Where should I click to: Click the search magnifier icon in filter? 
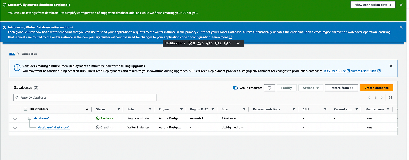(17, 98)
